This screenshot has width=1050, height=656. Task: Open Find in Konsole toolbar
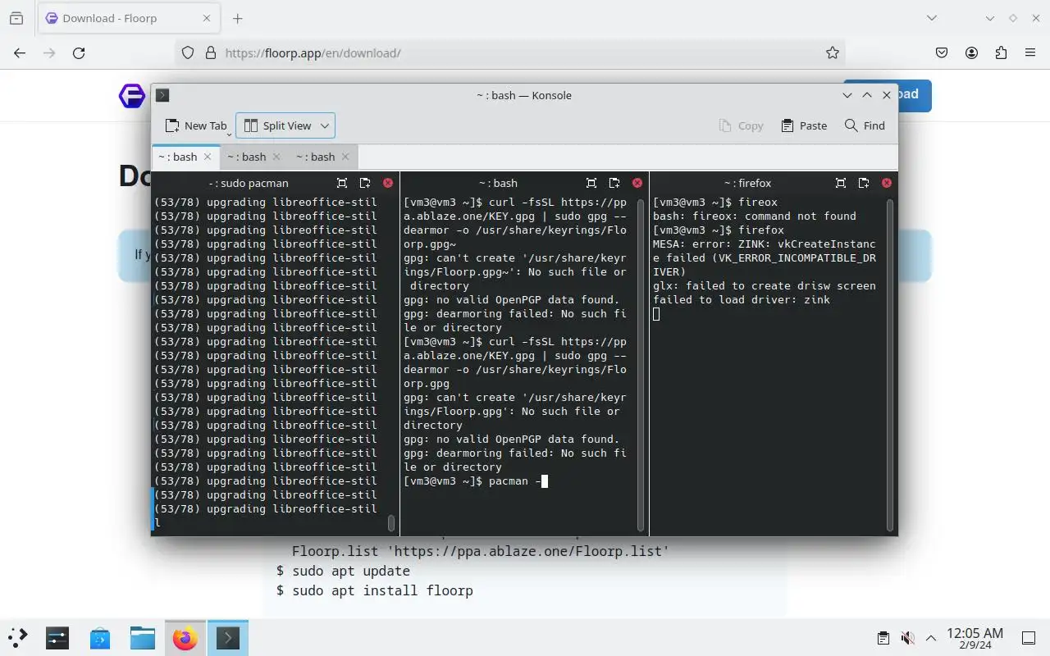pos(865,125)
